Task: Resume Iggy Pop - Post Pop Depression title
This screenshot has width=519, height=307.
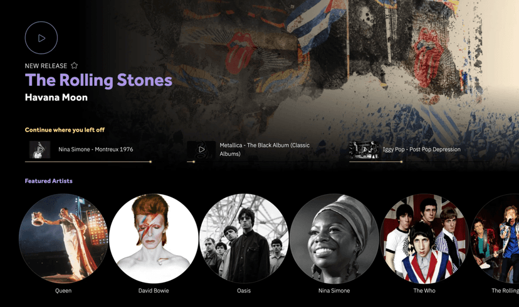Action: point(421,150)
